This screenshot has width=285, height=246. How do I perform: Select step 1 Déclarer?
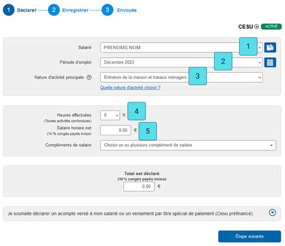pos(20,10)
